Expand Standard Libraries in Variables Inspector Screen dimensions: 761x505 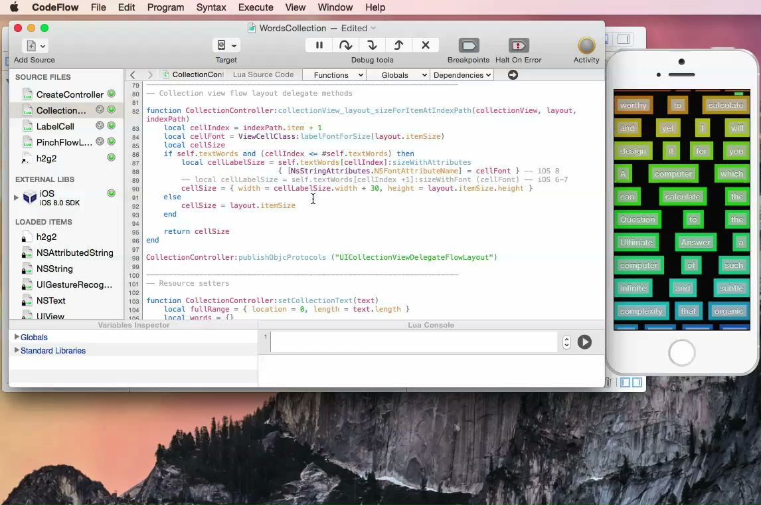[x=17, y=350]
